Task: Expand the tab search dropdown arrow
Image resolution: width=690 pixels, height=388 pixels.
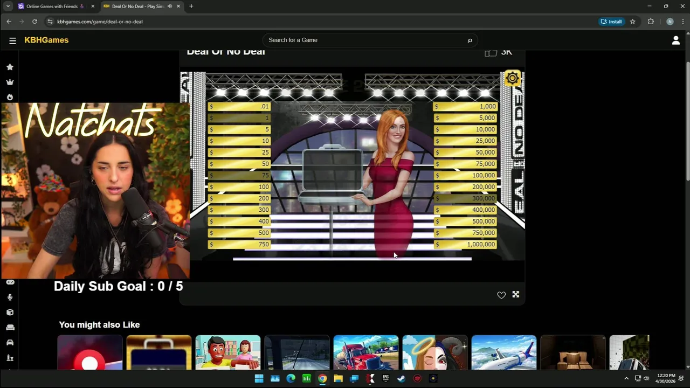Action: [8, 6]
